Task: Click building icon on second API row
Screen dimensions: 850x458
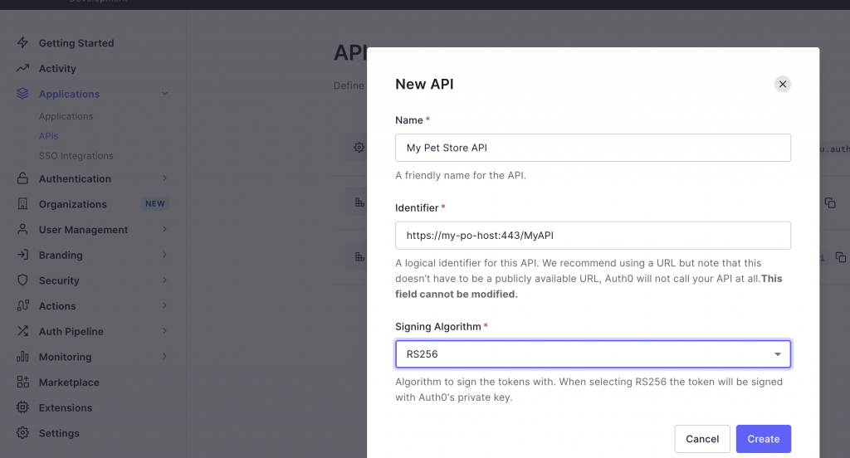Action: (x=359, y=202)
